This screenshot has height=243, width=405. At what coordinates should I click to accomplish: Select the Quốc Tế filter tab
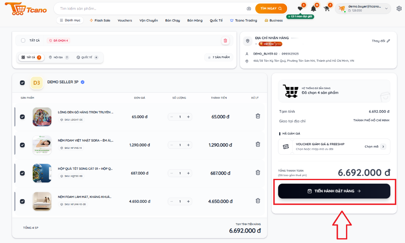point(87,57)
